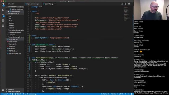Click the Open Changes icon in the editor title bar
This screenshot has width=169, height=95.
click(122, 4)
